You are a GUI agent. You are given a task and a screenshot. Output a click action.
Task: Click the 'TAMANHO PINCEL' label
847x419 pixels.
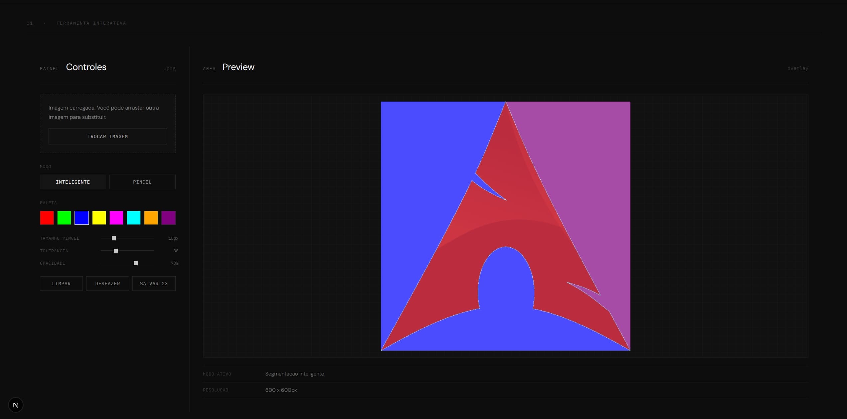point(60,238)
